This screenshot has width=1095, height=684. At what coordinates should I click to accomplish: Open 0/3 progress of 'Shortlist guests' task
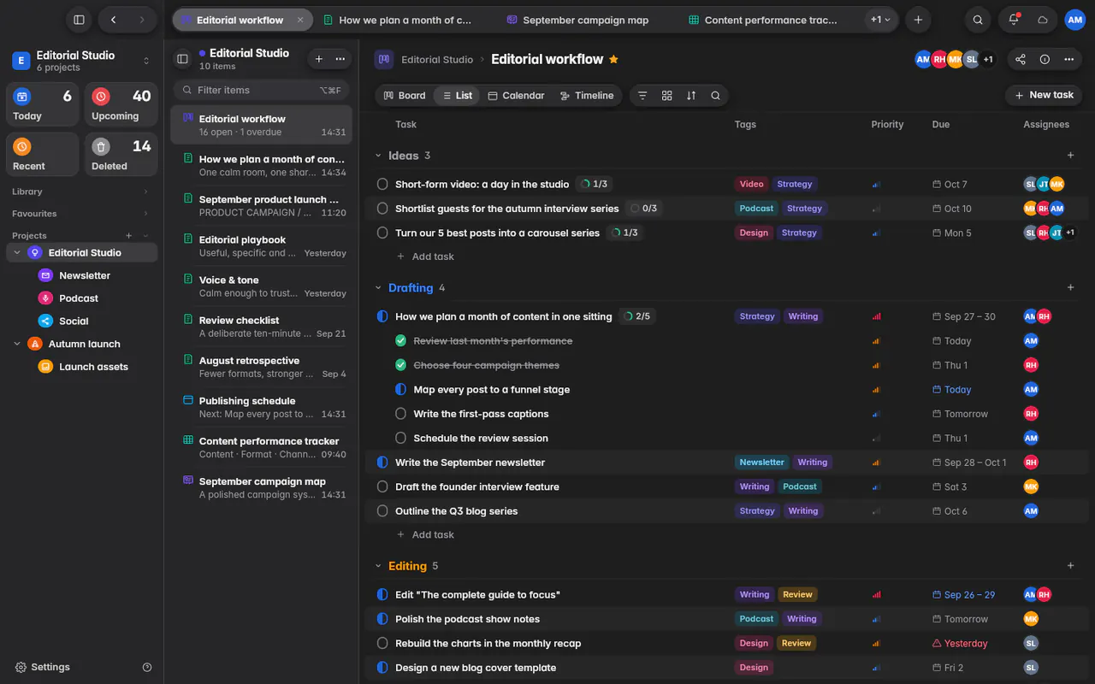[643, 209]
